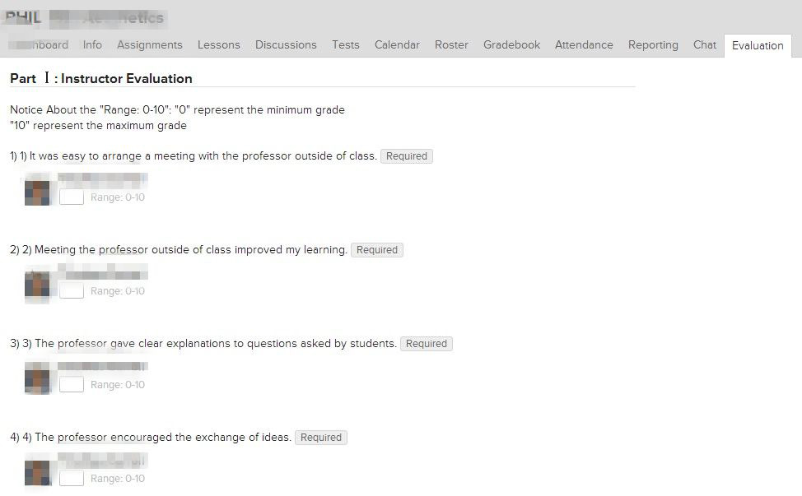Open the Reporting tab

click(653, 45)
